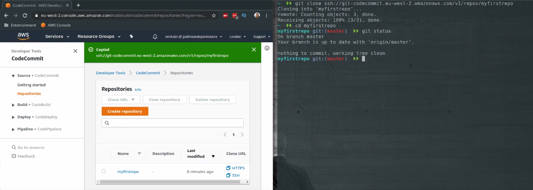Viewport: 533px width, 190px height.
Task: Open the Entertainment bookmarks folder
Action: pyautogui.click(x=20, y=25)
